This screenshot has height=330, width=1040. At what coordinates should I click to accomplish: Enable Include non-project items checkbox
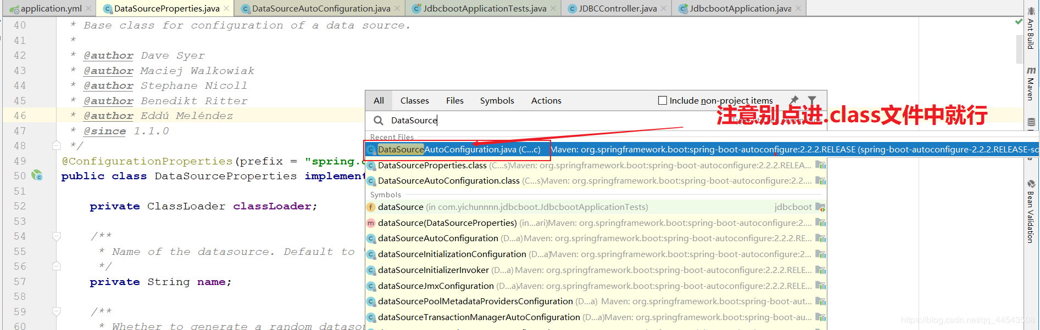[663, 100]
